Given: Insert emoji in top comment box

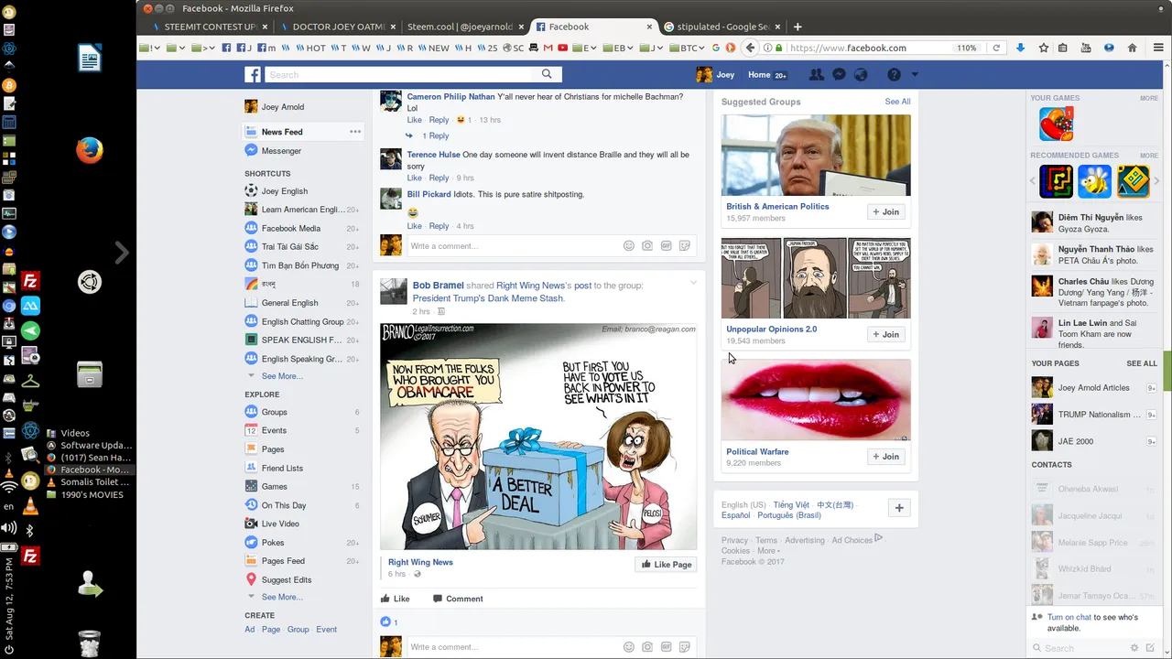Looking at the screenshot, I should pos(629,245).
